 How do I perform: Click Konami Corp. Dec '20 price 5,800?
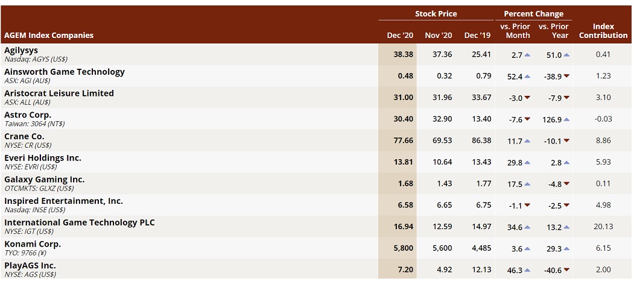point(403,248)
